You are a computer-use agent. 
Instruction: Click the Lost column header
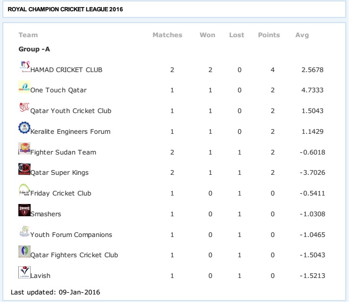pos(236,35)
